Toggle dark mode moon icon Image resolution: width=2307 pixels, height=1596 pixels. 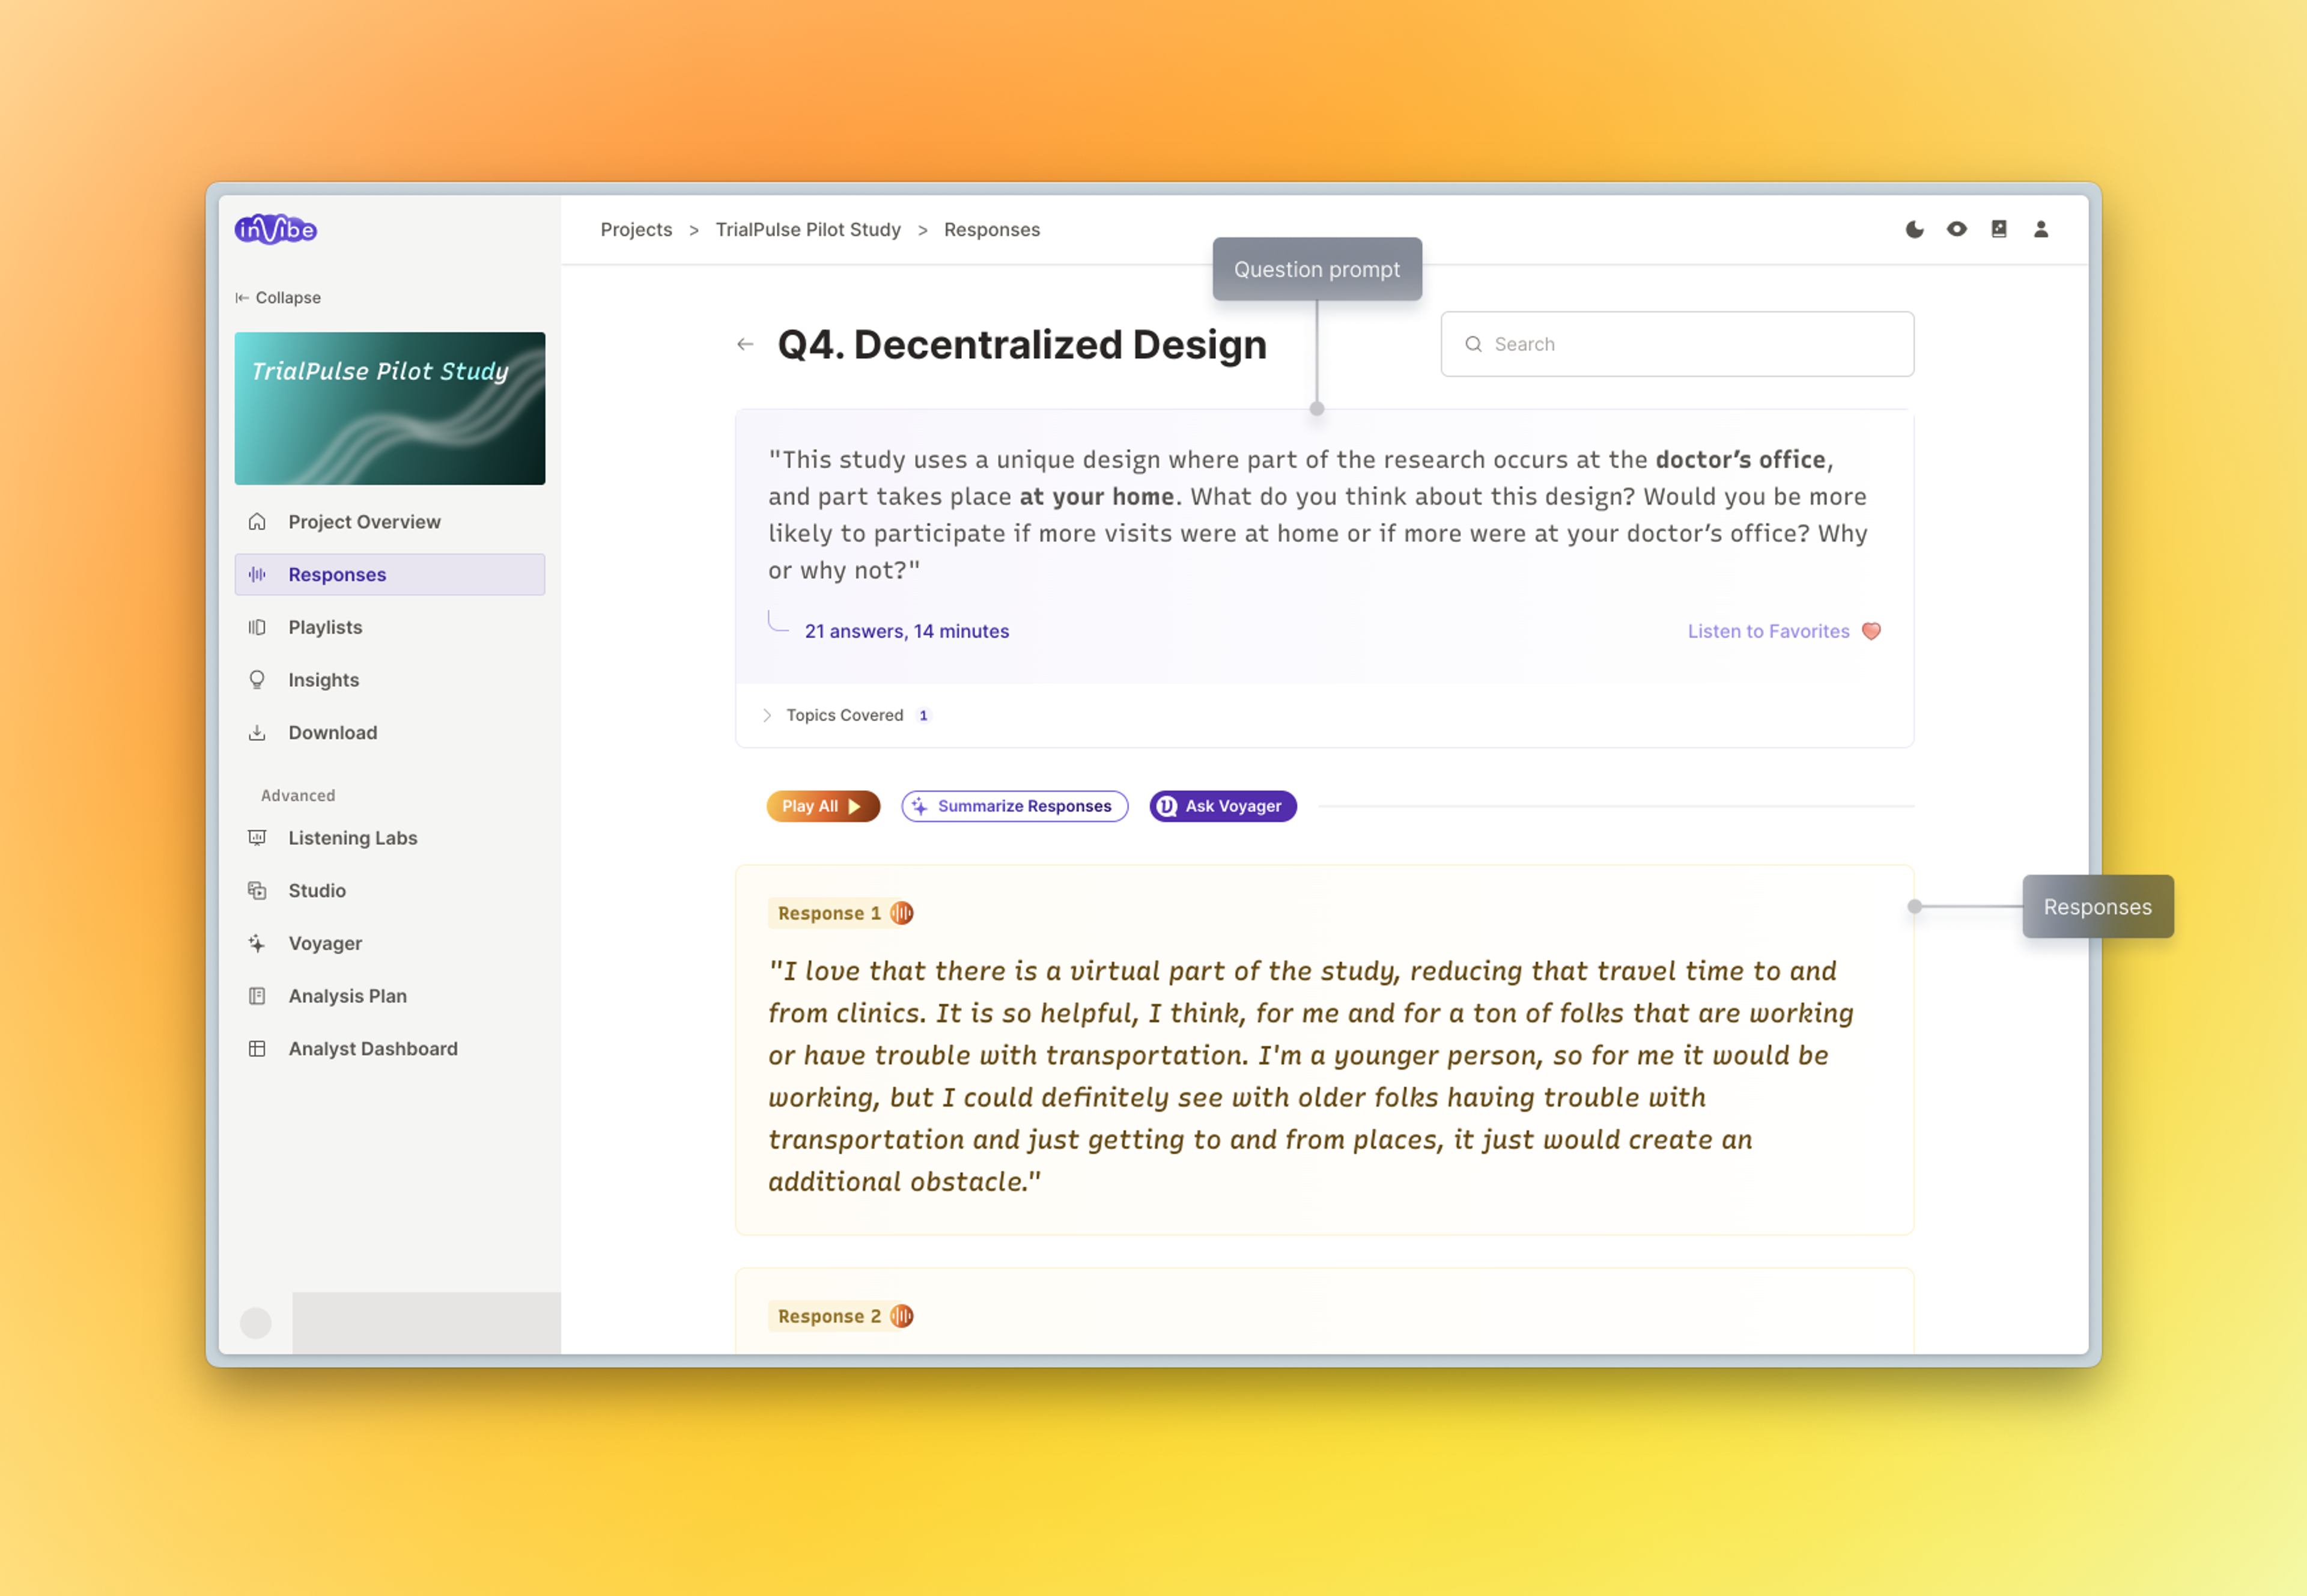pos(1914,229)
